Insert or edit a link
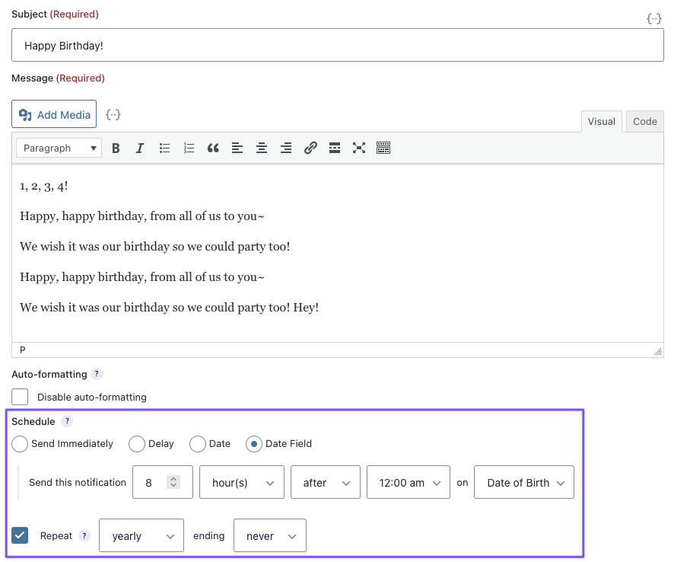 310,148
